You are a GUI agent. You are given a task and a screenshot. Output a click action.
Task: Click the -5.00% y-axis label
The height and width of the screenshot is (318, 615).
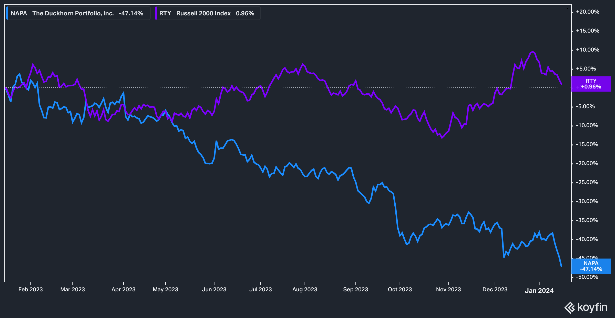point(586,106)
